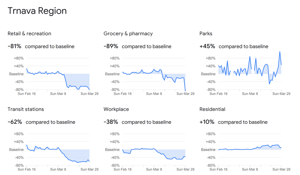300x175 pixels.
Task: Click the Sun Feb 16 label under Parks chart
Action: click(218, 94)
